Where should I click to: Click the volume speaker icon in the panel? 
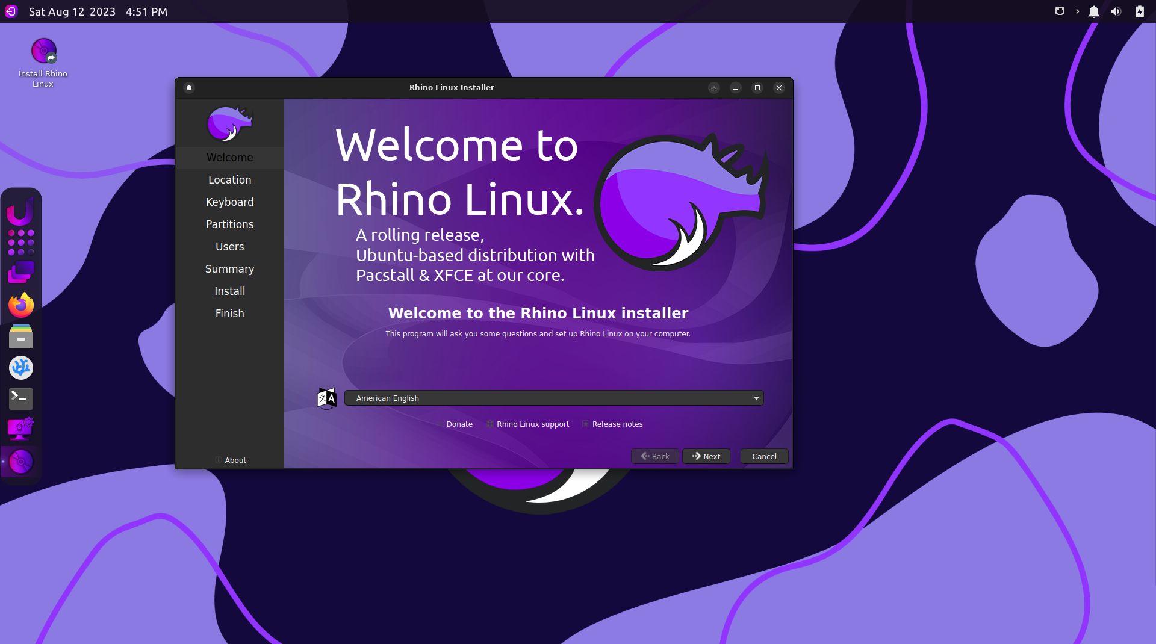(1116, 11)
